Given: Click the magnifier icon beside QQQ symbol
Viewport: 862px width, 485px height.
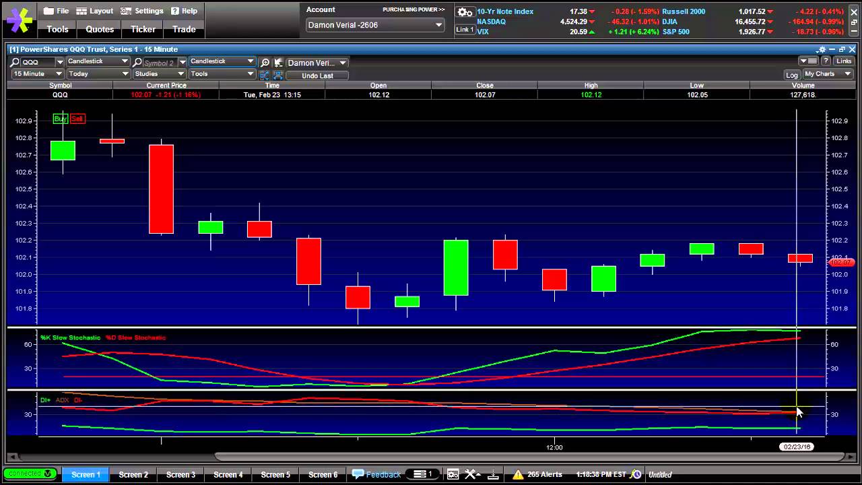Looking at the screenshot, I should pyautogui.click(x=15, y=62).
